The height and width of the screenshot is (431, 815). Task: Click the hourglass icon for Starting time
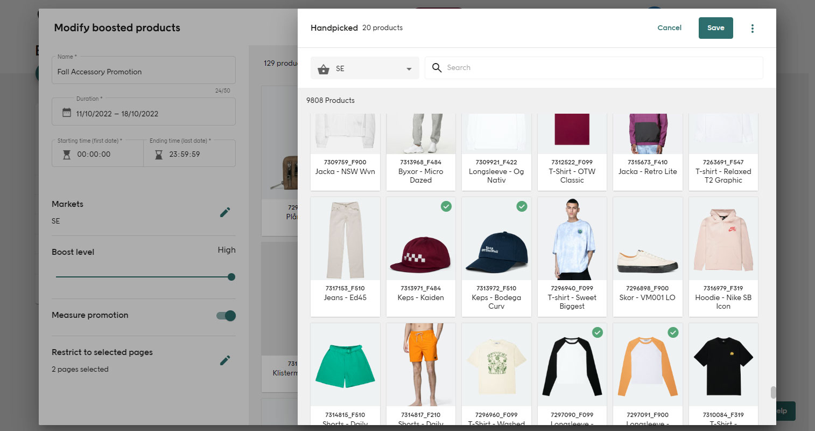[x=67, y=155]
